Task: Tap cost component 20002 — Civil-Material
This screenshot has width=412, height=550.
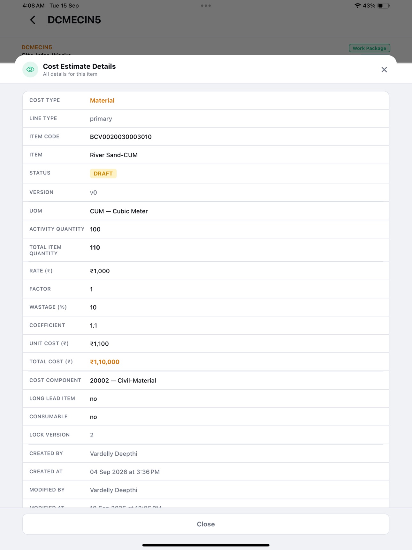Action: coord(123,381)
